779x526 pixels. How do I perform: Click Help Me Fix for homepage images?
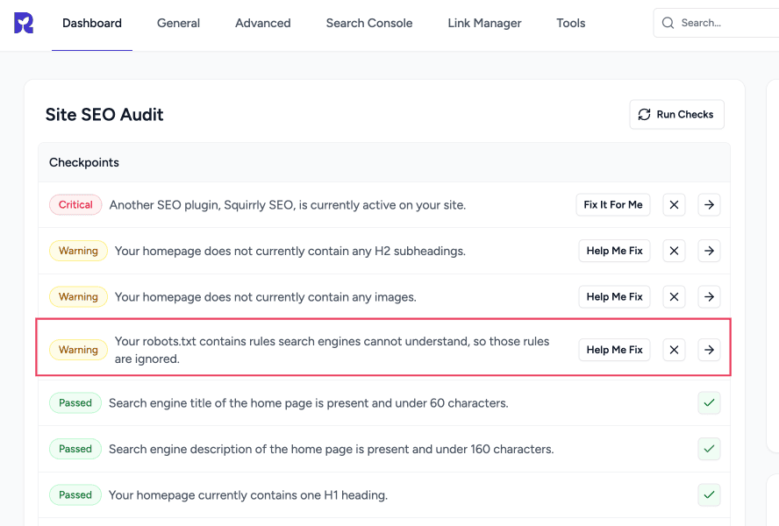tap(615, 296)
